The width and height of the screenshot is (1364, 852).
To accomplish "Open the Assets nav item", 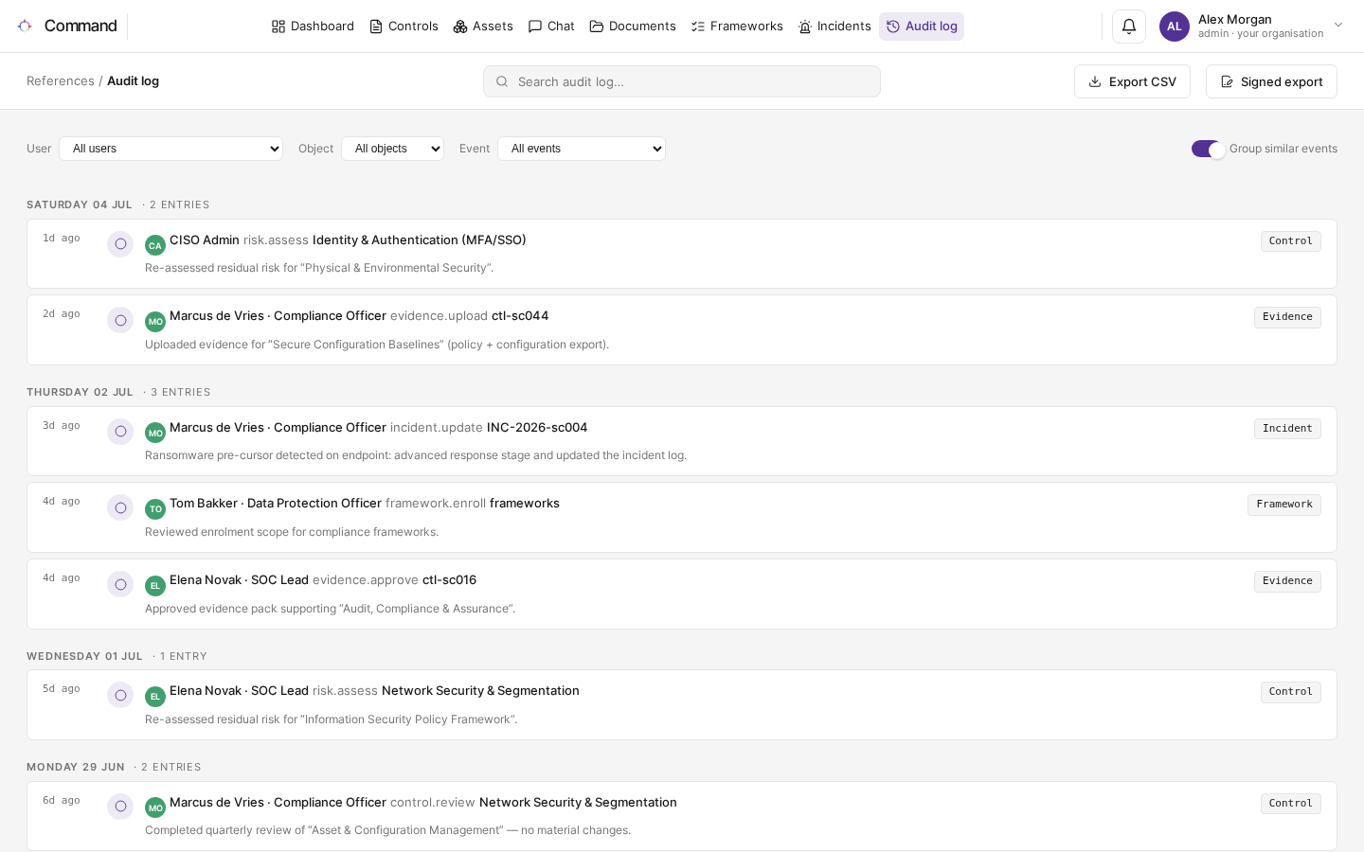I will [x=483, y=27].
